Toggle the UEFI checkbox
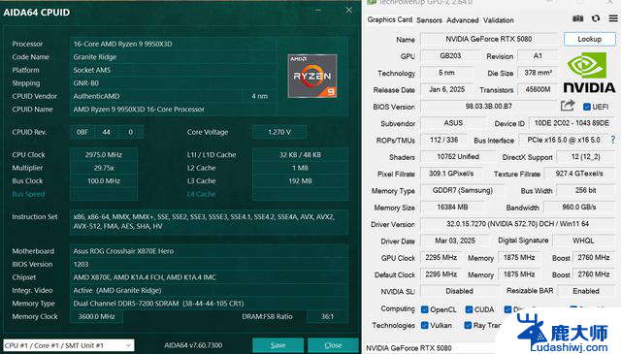Viewport: 621px width, 354px height. coord(587,107)
